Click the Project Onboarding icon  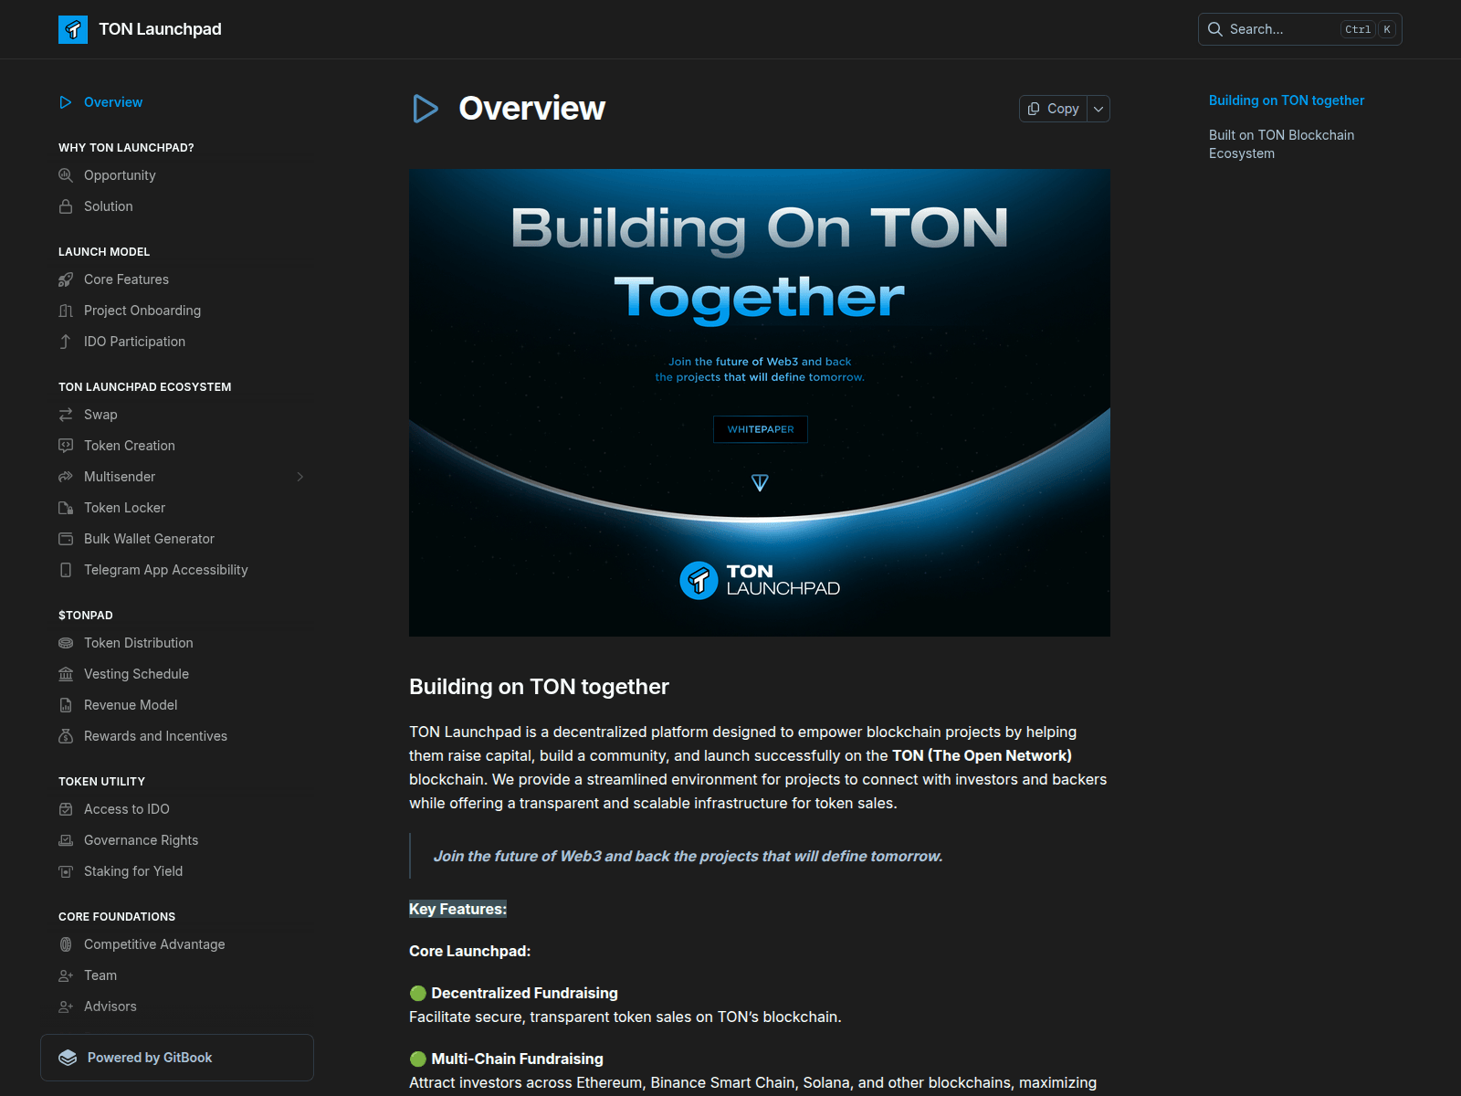(66, 311)
